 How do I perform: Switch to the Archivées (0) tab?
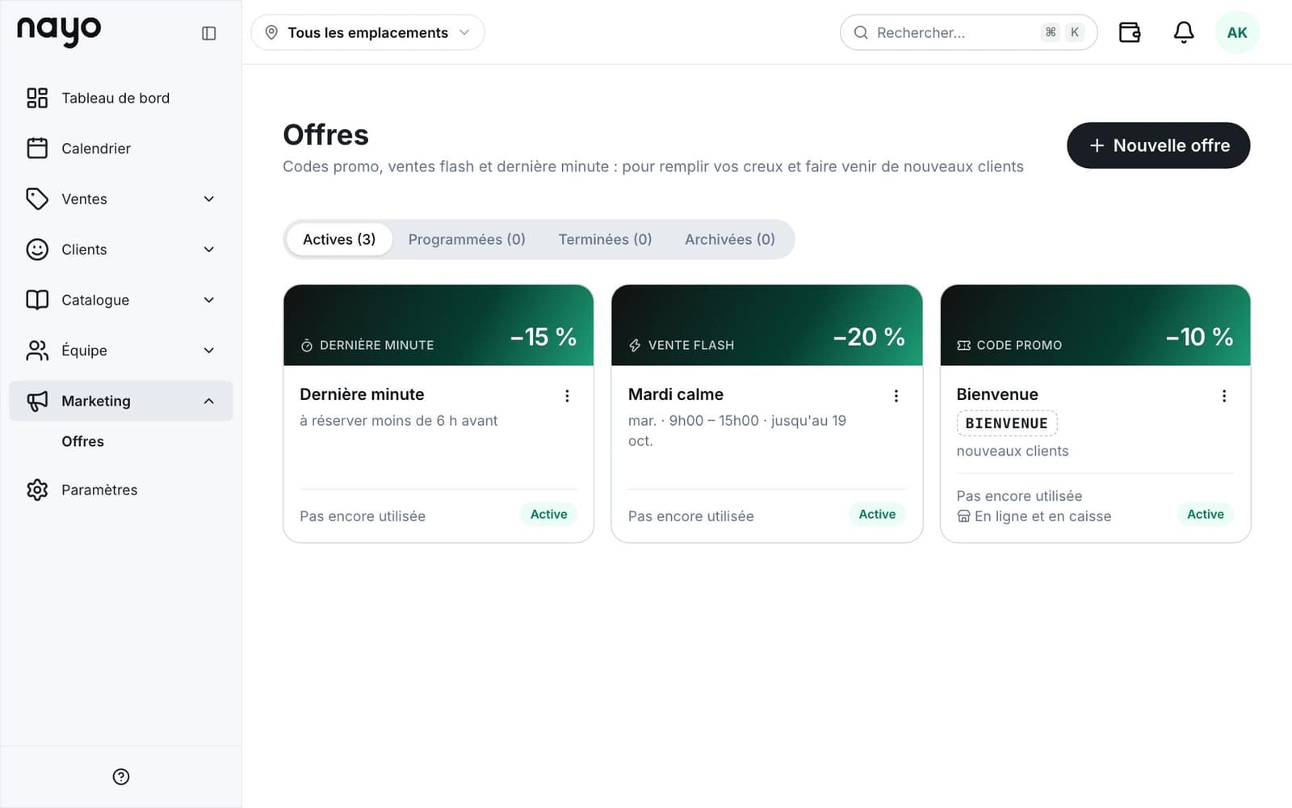730,239
